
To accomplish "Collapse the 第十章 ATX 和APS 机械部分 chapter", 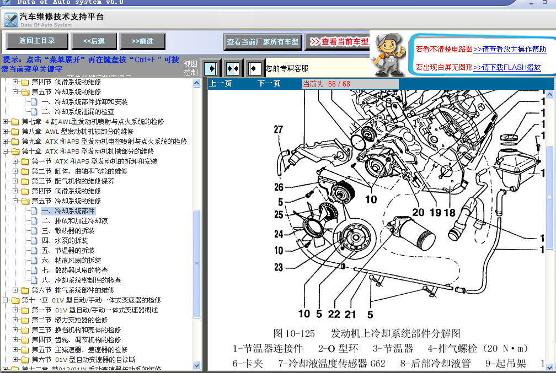I will (x=6, y=152).
